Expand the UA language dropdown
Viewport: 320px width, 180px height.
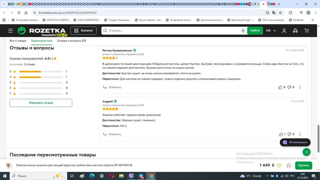(x=271, y=31)
